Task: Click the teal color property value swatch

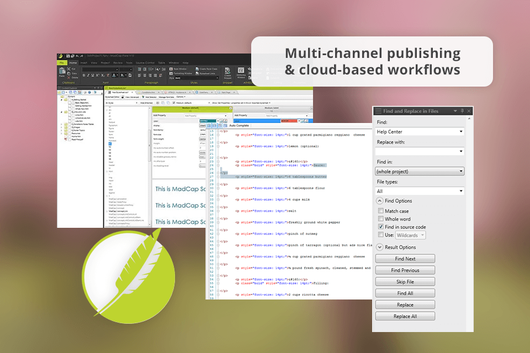Action: [x=208, y=121]
